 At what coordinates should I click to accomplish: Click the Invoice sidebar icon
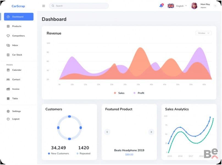coord(8,89)
